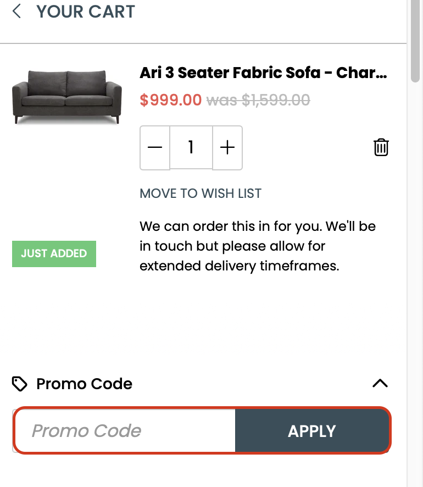Image resolution: width=423 pixels, height=487 pixels.
Task: Click the green JUST ADDED badge
Action: point(54,253)
